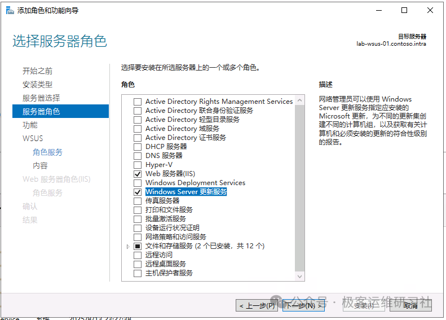
Task: Click the roles list vertical scrollbar thumb
Action: [x=299, y=188]
